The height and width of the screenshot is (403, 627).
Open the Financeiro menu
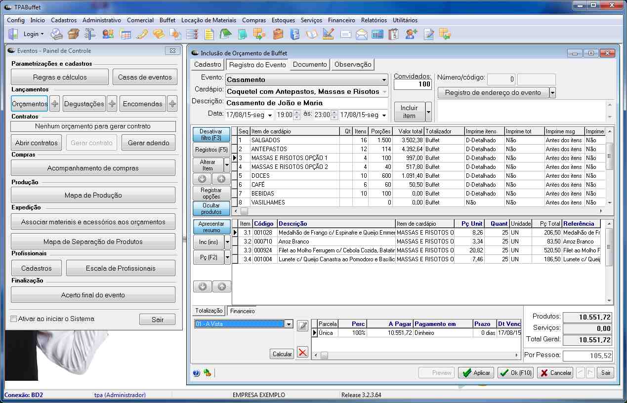pos(341,20)
